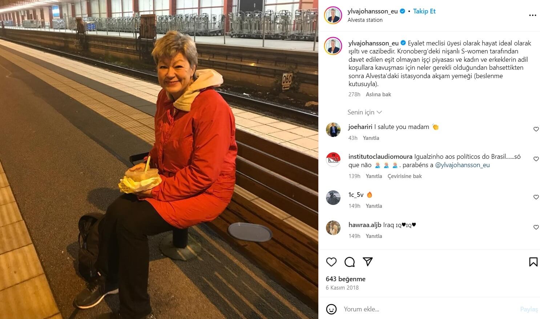
Task: Click Aslına bak to show the original caption
Action: click(x=378, y=94)
